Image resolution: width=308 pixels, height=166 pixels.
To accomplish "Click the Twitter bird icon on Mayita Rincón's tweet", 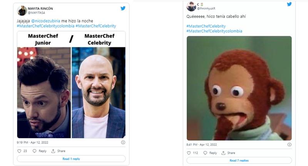I will coord(123,8).
